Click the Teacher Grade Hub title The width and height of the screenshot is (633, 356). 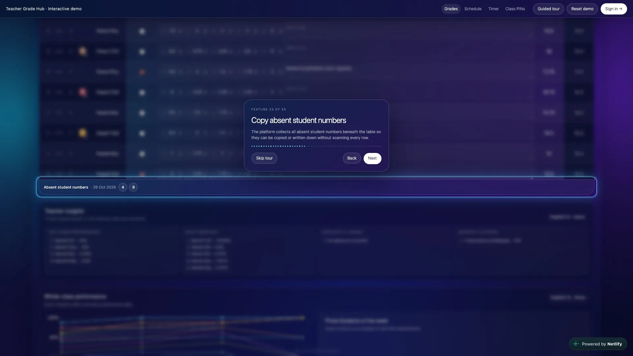click(44, 9)
